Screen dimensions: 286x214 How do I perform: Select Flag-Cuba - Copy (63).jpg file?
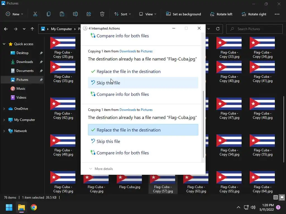coord(196,184)
